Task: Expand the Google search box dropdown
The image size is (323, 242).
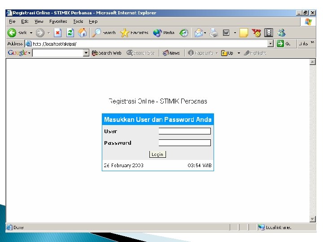Action: [86, 53]
